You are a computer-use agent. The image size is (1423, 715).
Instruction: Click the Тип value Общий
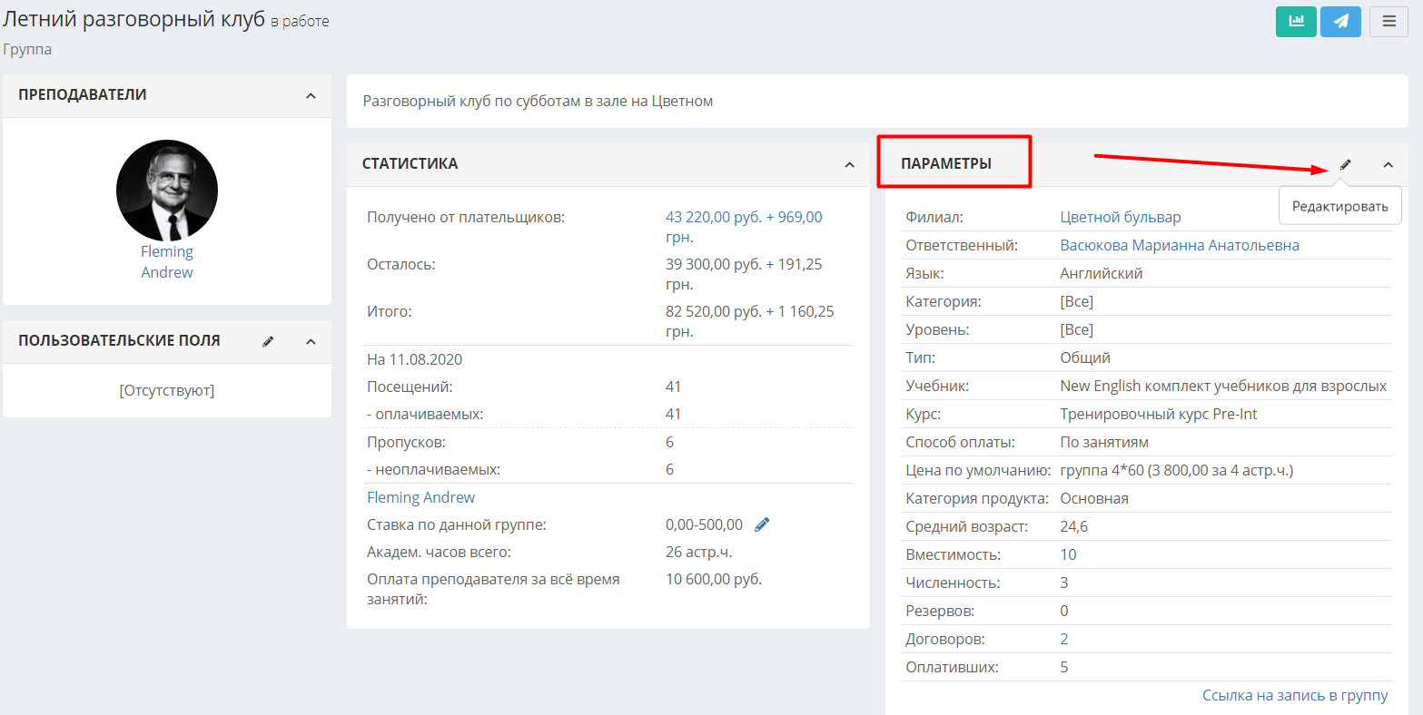coord(1085,357)
